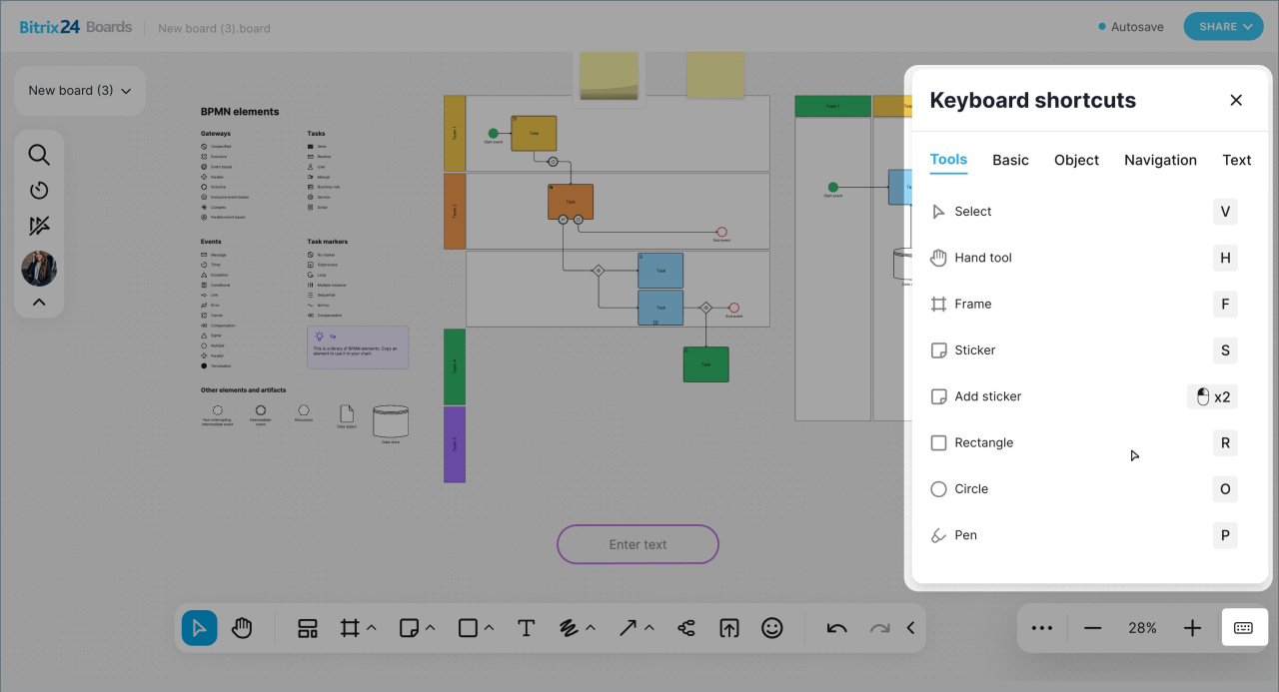Click the Text tool icon
This screenshot has height=692, width=1279.
pyautogui.click(x=527, y=628)
